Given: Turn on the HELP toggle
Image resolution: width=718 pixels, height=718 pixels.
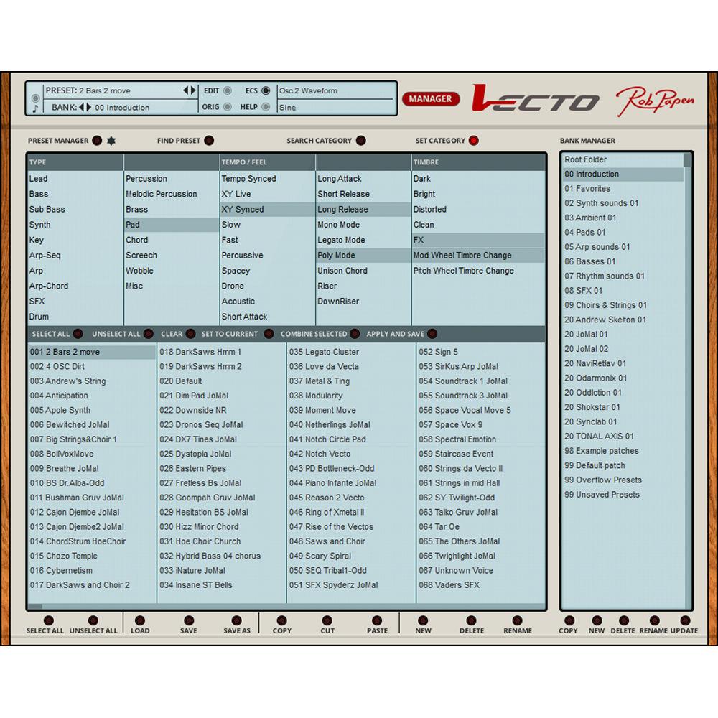Looking at the screenshot, I should [266, 107].
